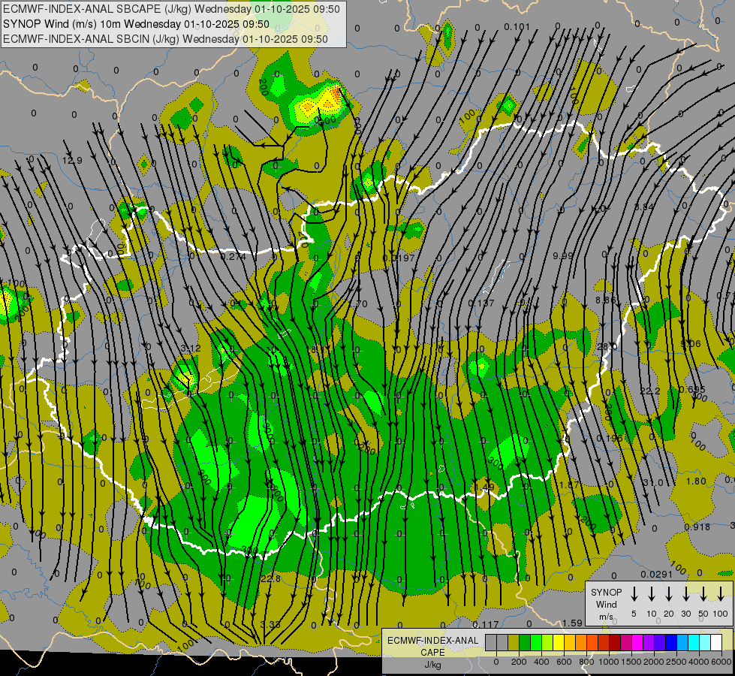This screenshot has height=676, width=735.
Task: Choose the magenta CAPE legend swatch
Action: pyautogui.click(x=638, y=642)
